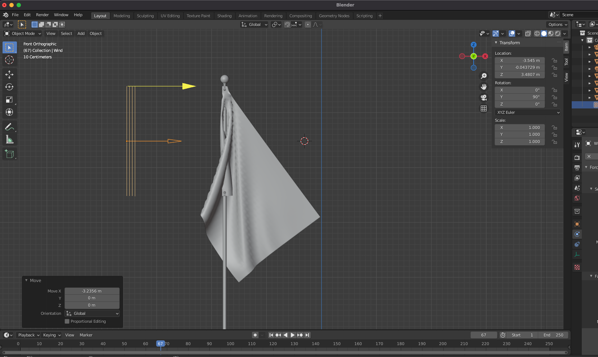Screen dimensions: 598x357
Task: Open the Texture properties checker icon
Action: (x=577, y=267)
